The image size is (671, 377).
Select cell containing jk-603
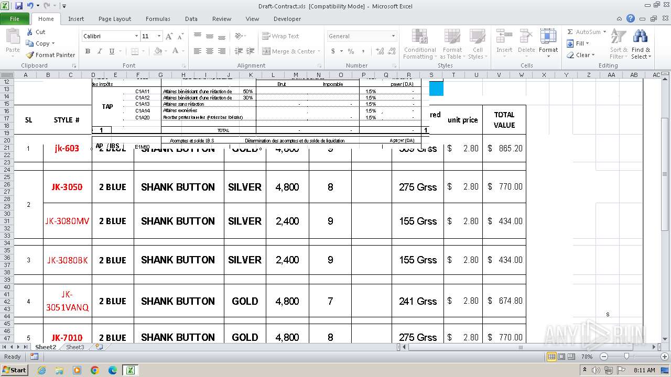67,148
